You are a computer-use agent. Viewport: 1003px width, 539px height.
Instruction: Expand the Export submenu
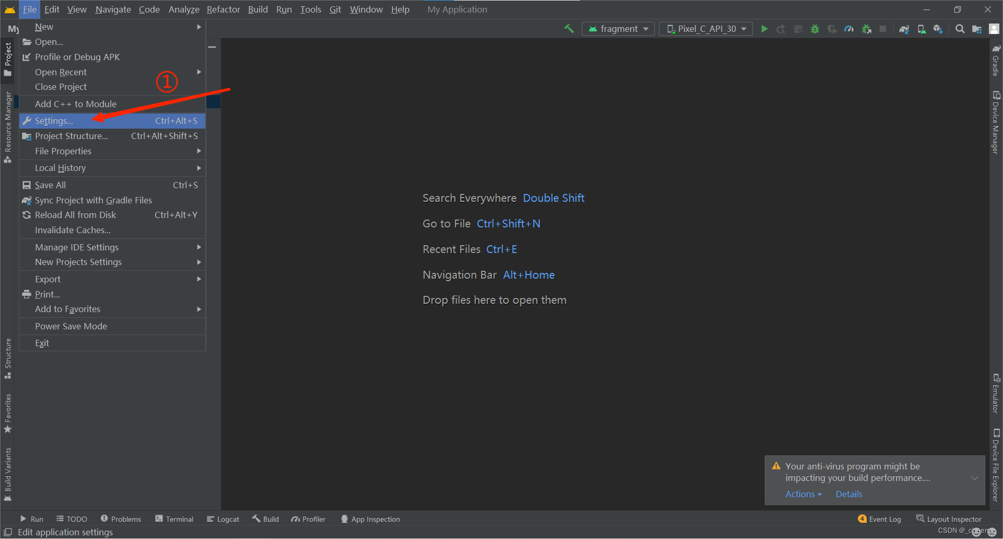point(112,279)
